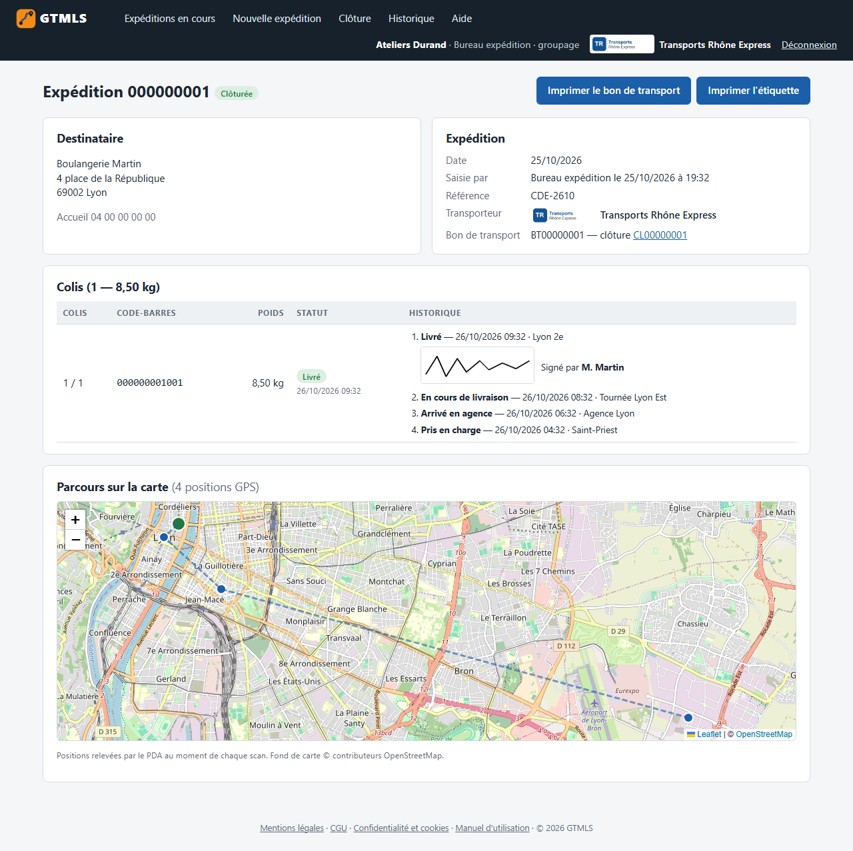Open Expéditions en cours menu
Viewport: 853px width, 851px height.
click(x=170, y=19)
